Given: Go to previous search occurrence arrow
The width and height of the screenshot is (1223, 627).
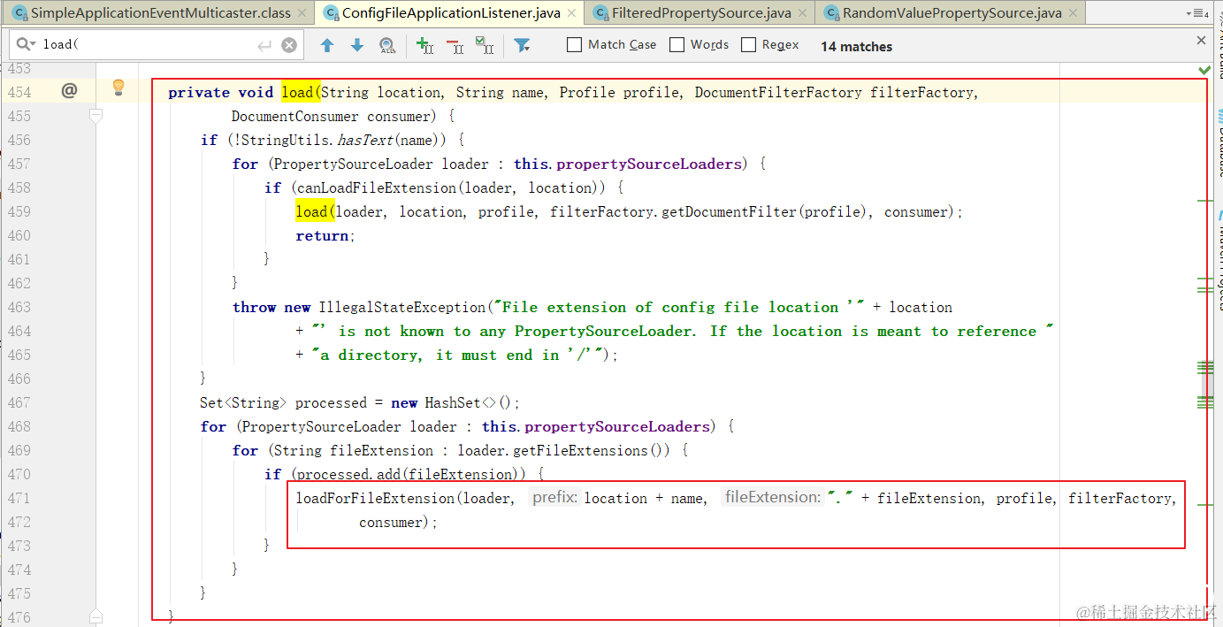Looking at the screenshot, I should (327, 45).
